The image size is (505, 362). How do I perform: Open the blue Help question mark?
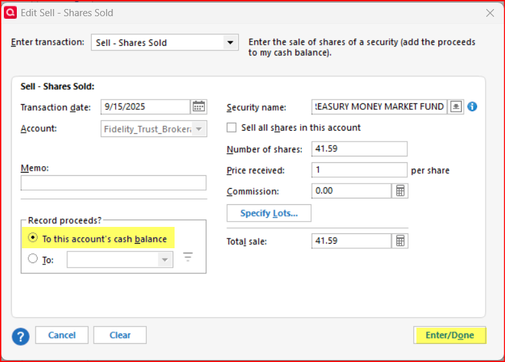tap(21, 336)
